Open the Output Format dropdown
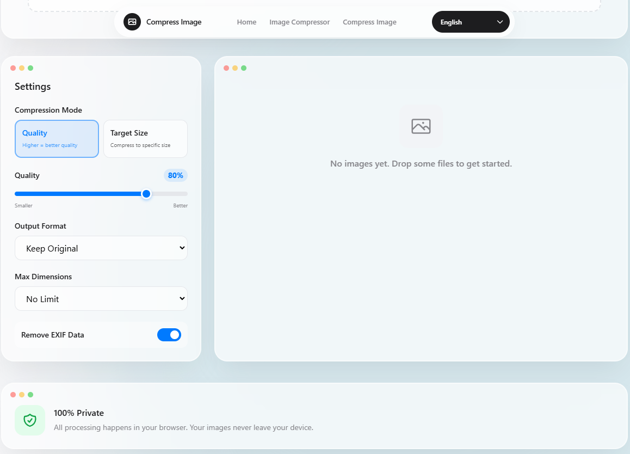The width and height of the screenshot is (630, 454). tap(101, 248)
